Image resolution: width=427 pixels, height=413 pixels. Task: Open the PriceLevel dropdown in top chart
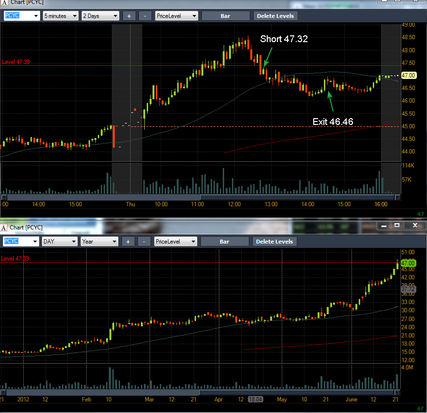pos(176,16)
